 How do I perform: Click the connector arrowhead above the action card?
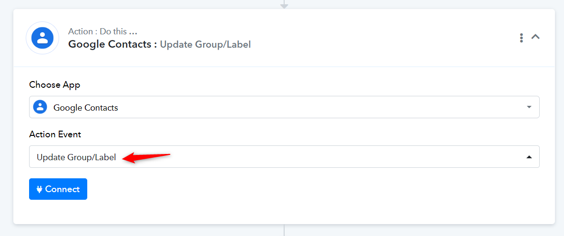point(284,5)
